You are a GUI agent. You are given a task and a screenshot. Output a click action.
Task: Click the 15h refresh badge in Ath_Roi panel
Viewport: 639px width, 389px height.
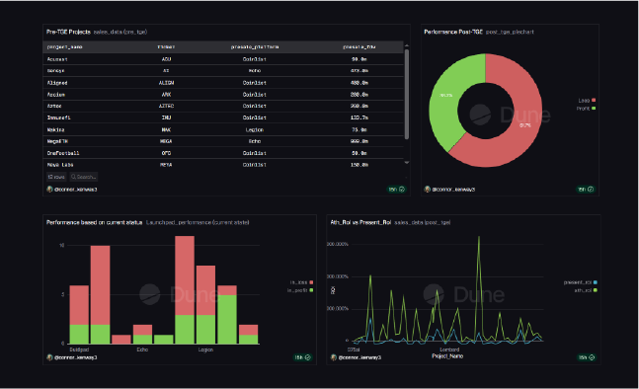(x=587, y=357)
